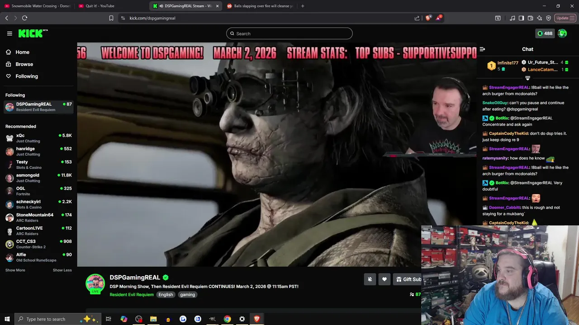Switch to Snowmobile Water Crossing tab

coord(38,6)
